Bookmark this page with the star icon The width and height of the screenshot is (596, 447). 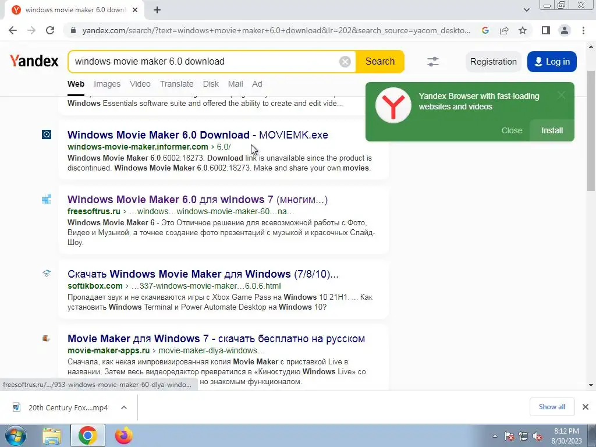point(523,30)
